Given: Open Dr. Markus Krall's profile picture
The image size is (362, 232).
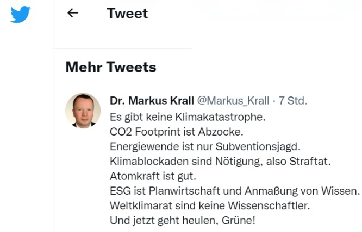Looking at the screenshot, I should (x=83, y=111).
